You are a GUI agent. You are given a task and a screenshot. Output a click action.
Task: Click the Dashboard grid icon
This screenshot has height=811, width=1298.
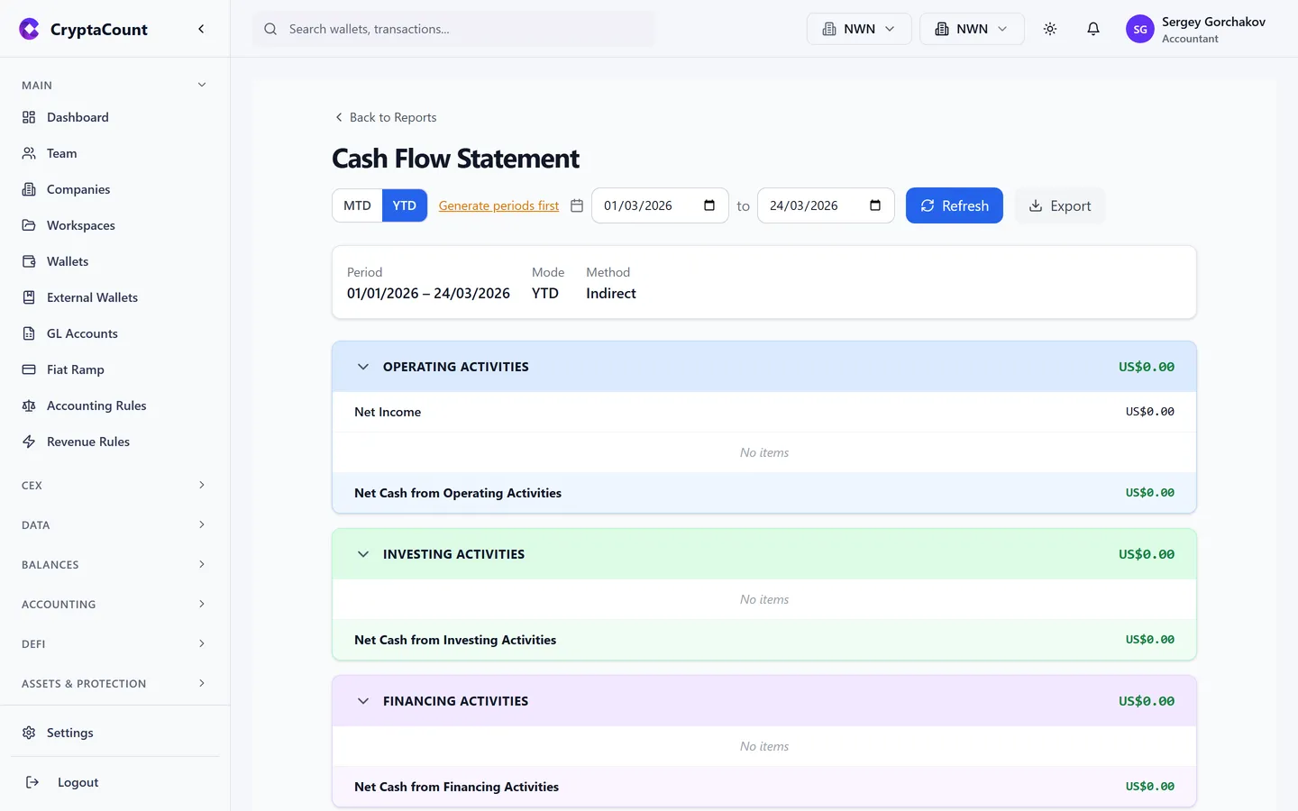(29, 117)
